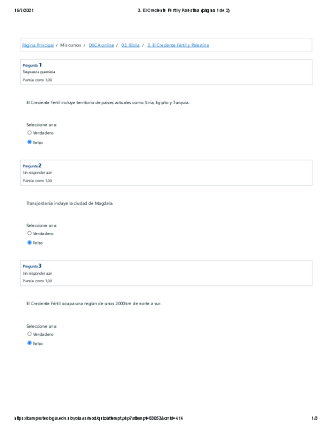Go to the DECA online course link
The image size is (332, 429).
point(101,46)
